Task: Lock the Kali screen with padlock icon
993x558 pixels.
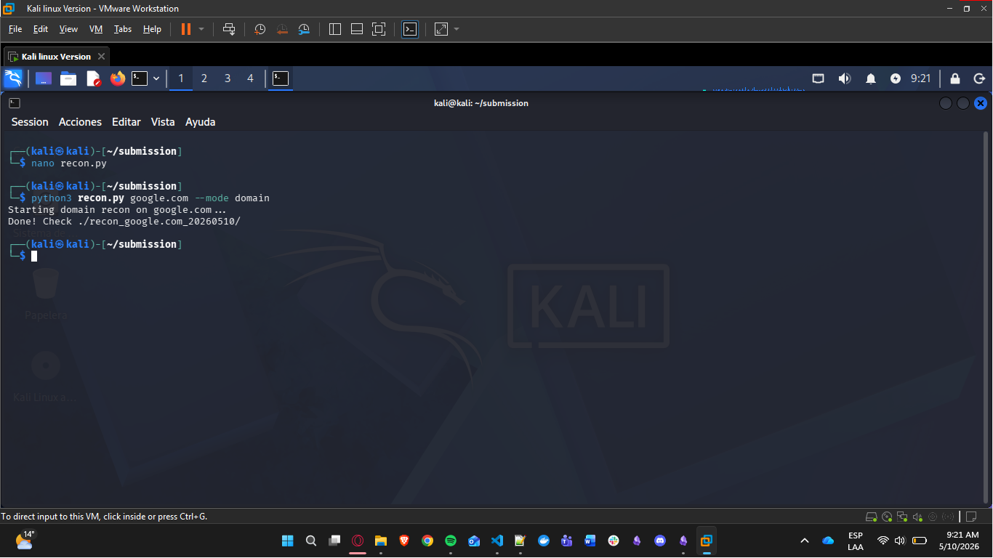Action: [x=955, y=78]
